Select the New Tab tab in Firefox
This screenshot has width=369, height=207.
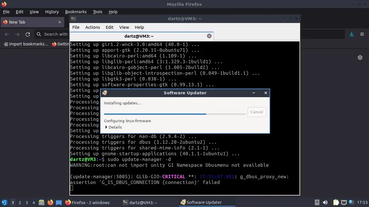[x=32, y=22]
